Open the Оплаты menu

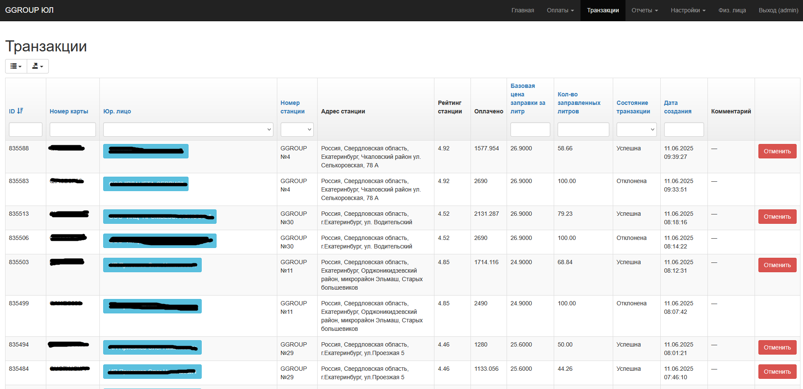pos(560,10)
